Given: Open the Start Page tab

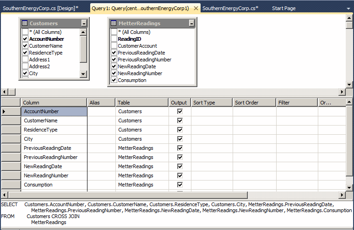Looking at the screenshot, I should click(x=283, y=8).
